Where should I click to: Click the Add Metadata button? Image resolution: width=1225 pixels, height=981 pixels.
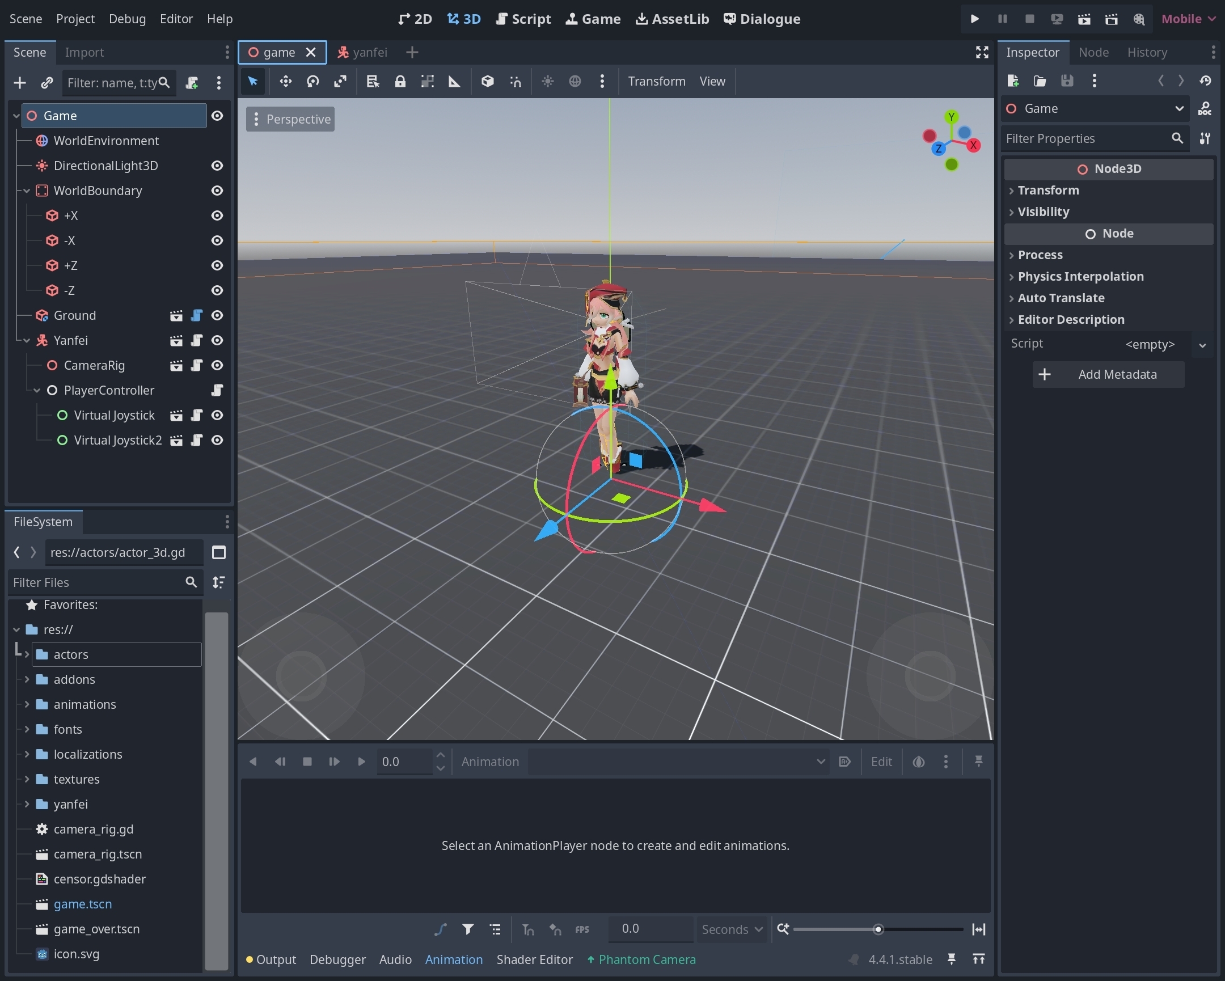[1108, 374]
